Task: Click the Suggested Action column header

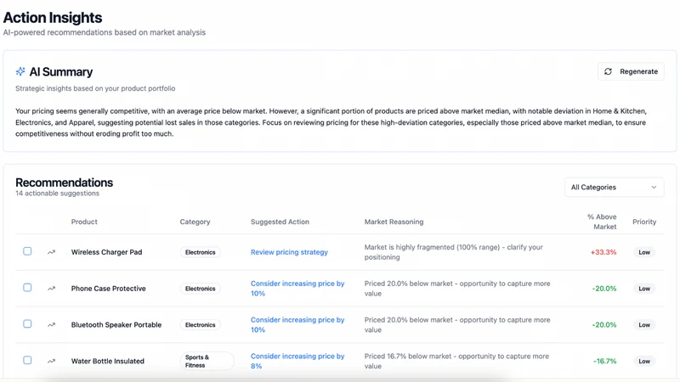Action: pos(280,222)
